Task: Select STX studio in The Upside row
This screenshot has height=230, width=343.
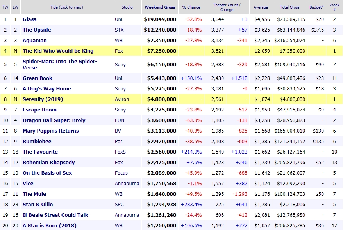Action: click(x=119, y=30)
